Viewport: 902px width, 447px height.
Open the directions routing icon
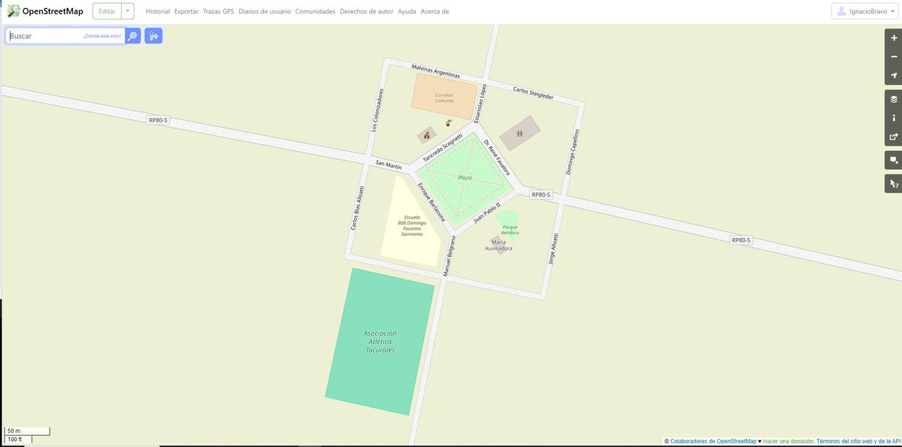[153, 35]
